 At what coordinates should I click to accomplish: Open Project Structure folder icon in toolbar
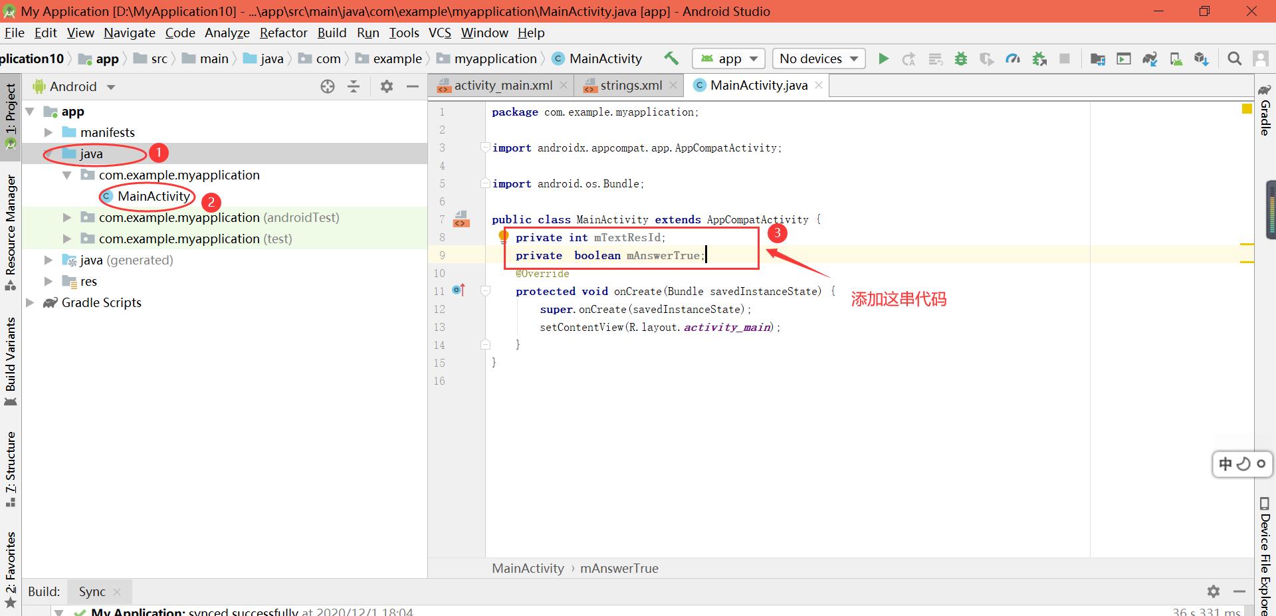(1098, 59)
